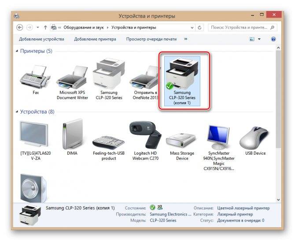Click the refresh button in address bar
The image size is (295, 241).
(x=199, y=27)
